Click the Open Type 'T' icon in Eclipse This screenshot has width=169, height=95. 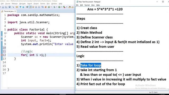tap(20, 7)
